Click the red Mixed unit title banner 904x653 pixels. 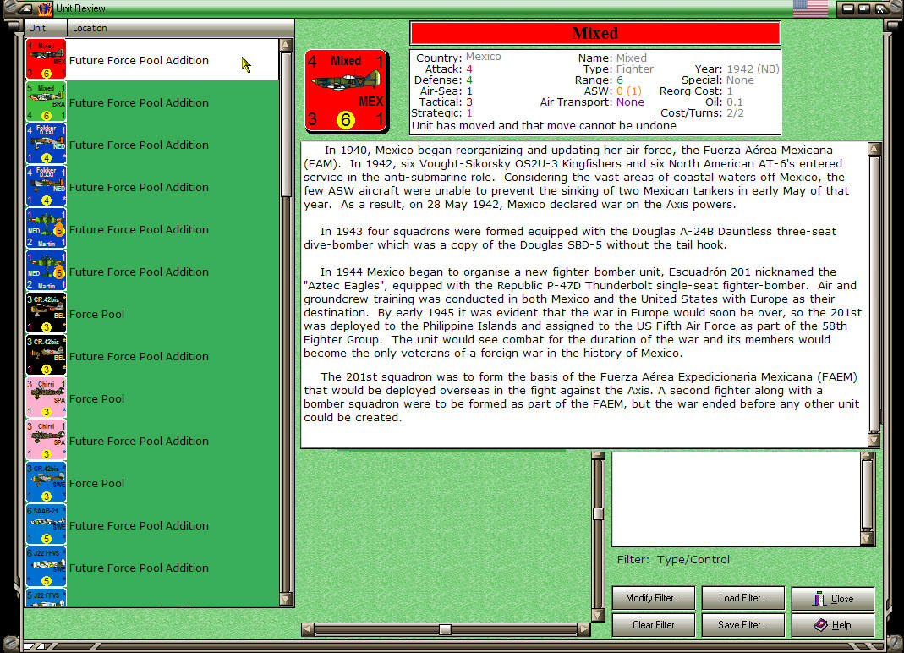(595, 33)
